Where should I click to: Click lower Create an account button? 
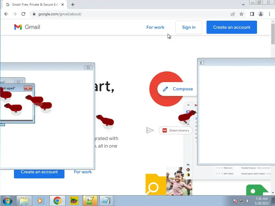(39, 174)
